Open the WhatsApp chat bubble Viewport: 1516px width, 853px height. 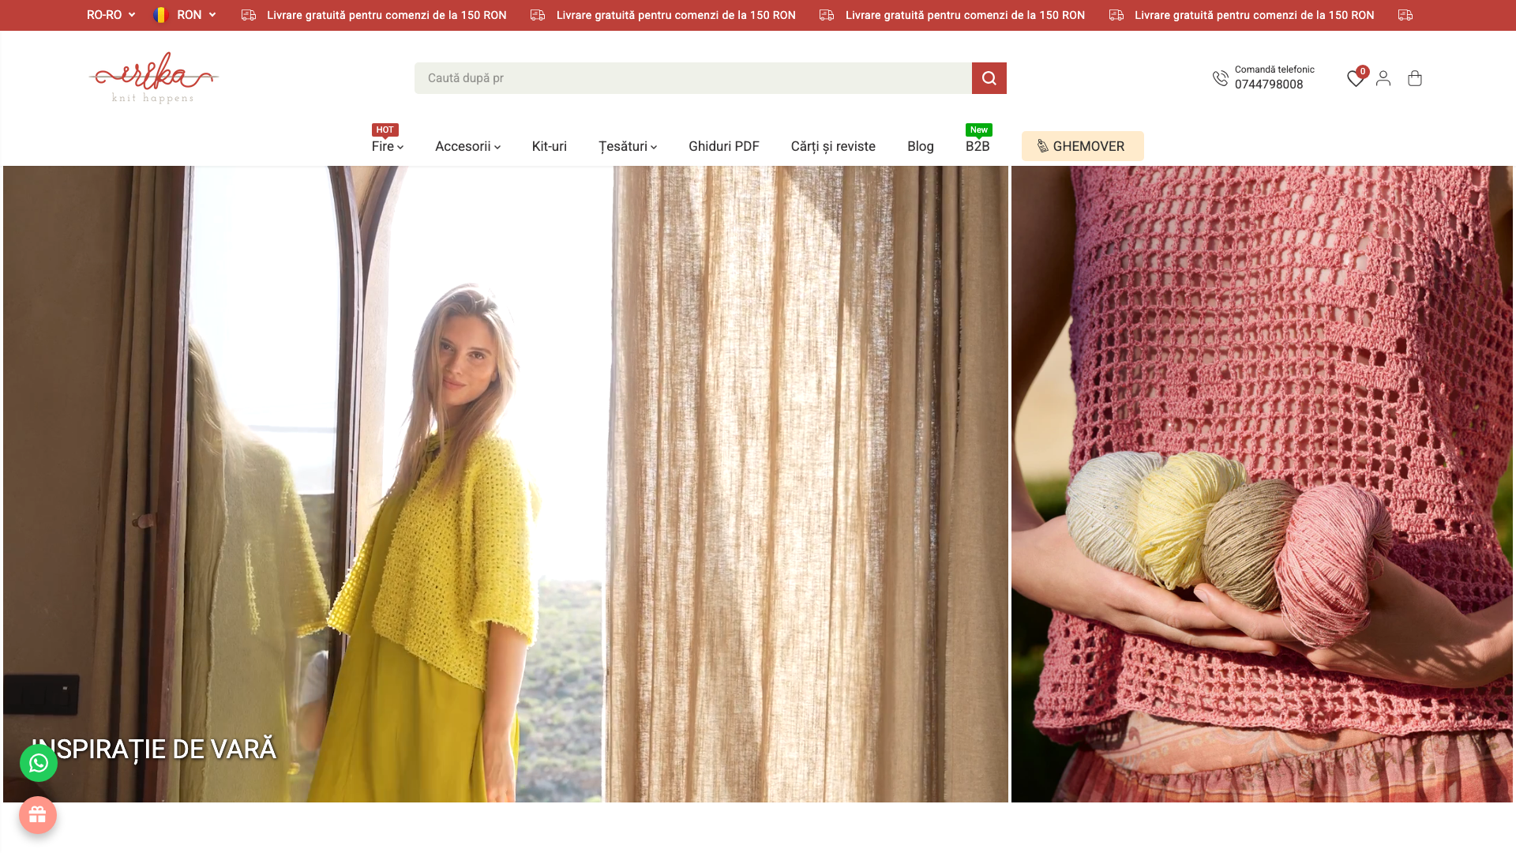click(x=39, y=763)
